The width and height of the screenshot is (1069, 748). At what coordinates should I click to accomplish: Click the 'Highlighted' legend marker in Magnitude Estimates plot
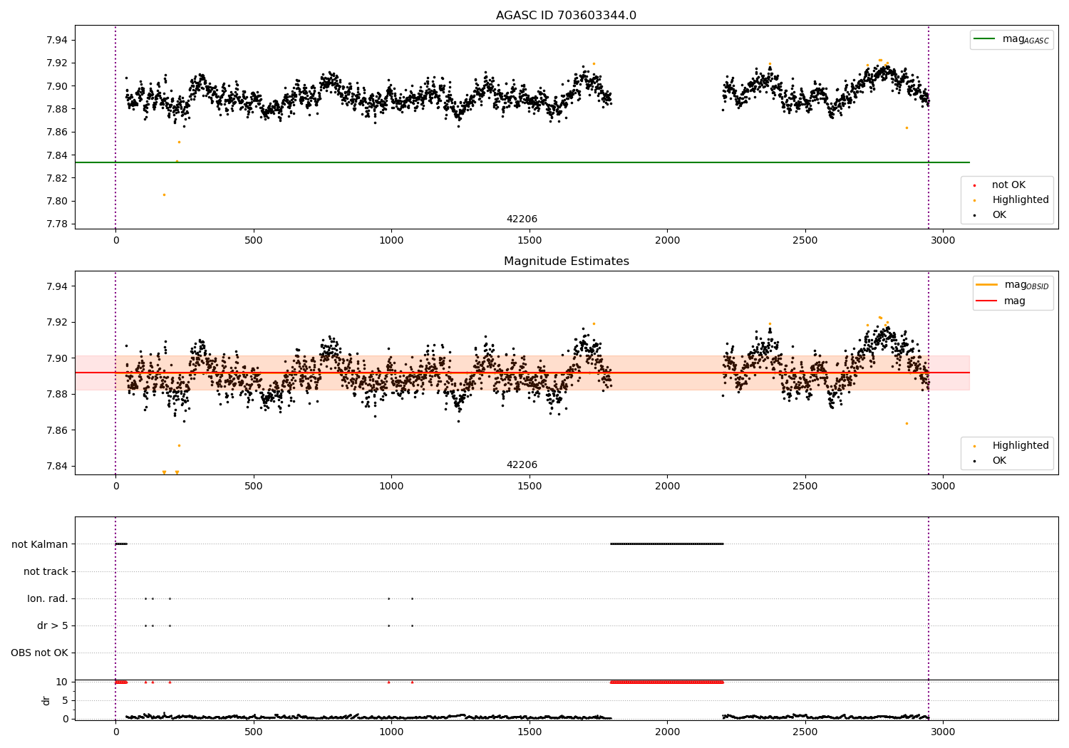[974, 446]
